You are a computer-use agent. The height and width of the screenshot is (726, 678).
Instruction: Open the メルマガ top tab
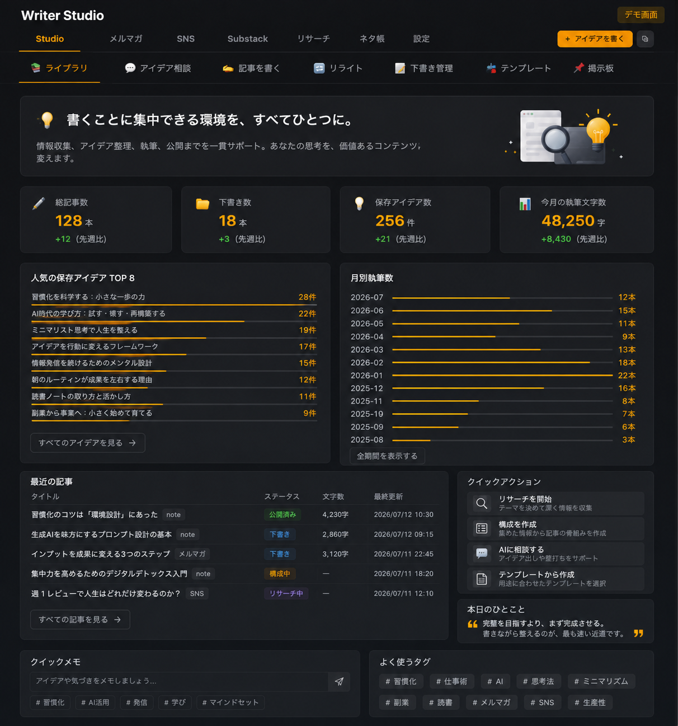pos(126,39)
